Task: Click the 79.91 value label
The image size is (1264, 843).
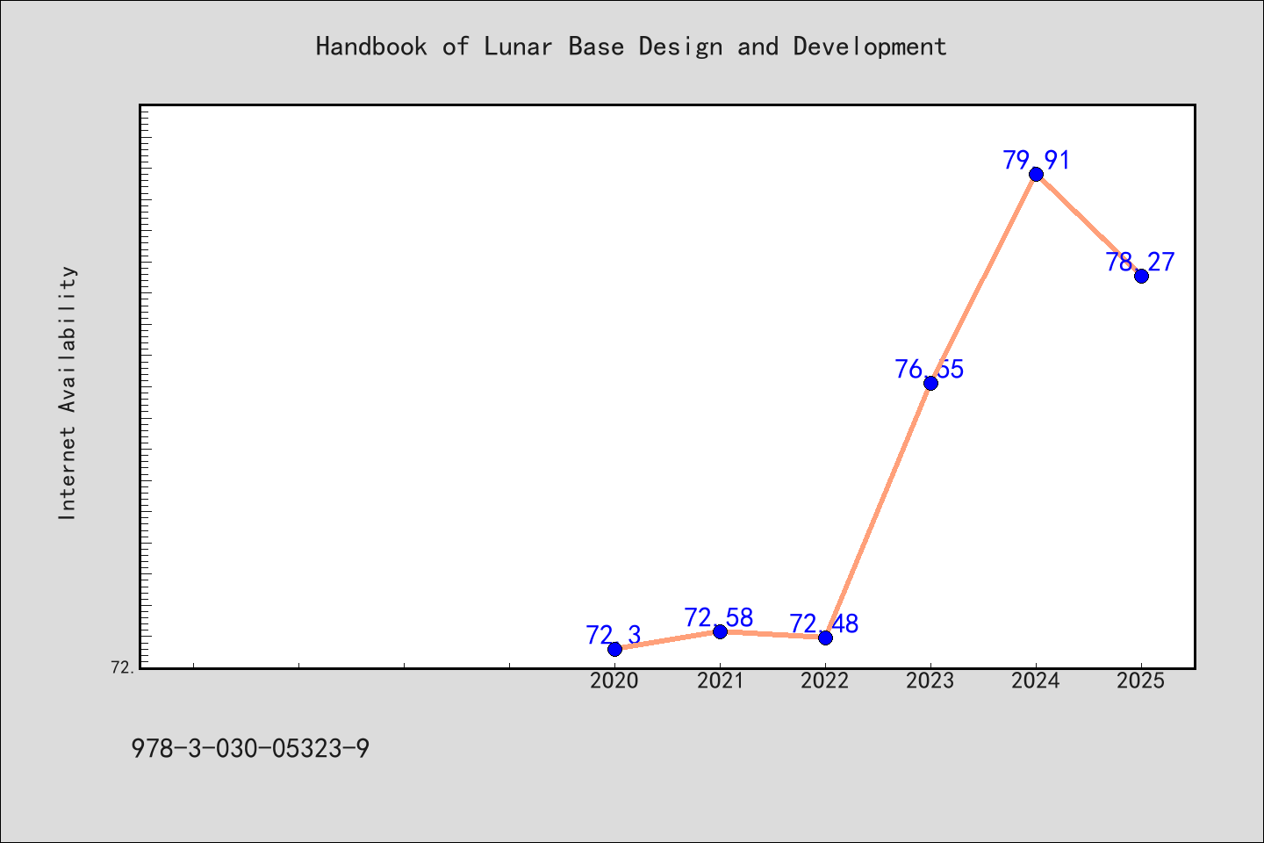Action: pos(1037,160)
